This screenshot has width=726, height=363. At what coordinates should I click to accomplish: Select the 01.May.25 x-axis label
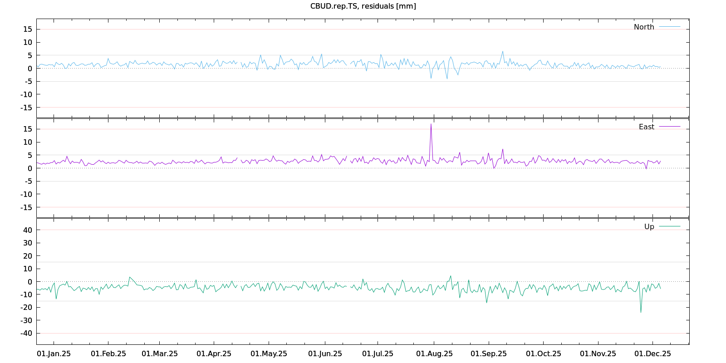(269, 354)
